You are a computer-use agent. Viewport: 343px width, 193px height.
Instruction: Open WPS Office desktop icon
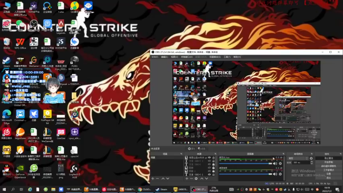(x=20, y=43)
